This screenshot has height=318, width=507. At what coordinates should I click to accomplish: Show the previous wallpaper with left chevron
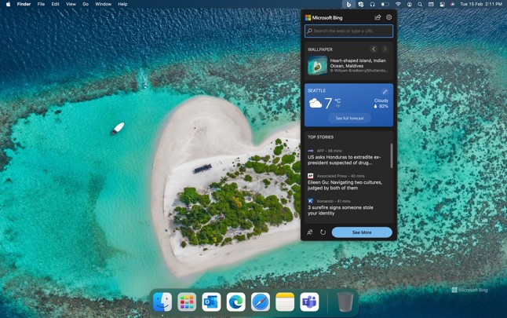point(374,49)
